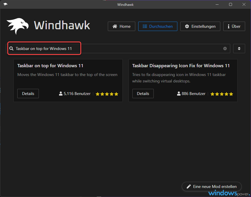Open Details for Taskbar on top for Windows 11
The height and width of the screenshot is (197, 251).
pos(28,94)
